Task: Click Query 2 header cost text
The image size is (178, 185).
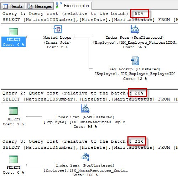Action: pos(73,93)
